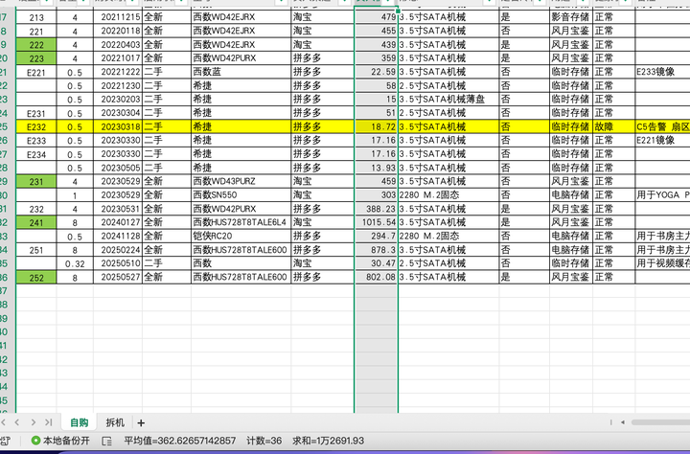
Task: Select the green cell labeled 252
Action: pos(36,277)
